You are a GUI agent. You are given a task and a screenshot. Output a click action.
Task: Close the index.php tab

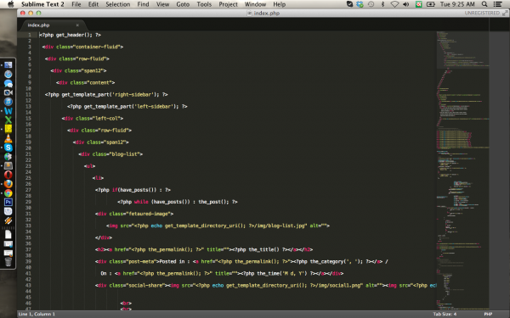tap(77, 25)
